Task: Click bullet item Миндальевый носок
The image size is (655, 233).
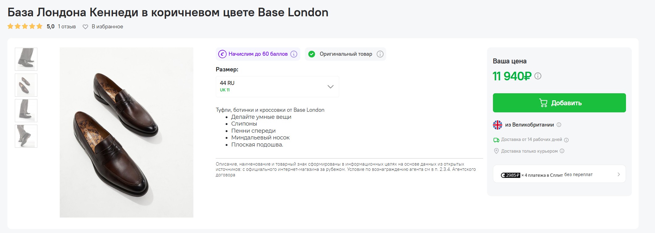Action: point(260,138)
